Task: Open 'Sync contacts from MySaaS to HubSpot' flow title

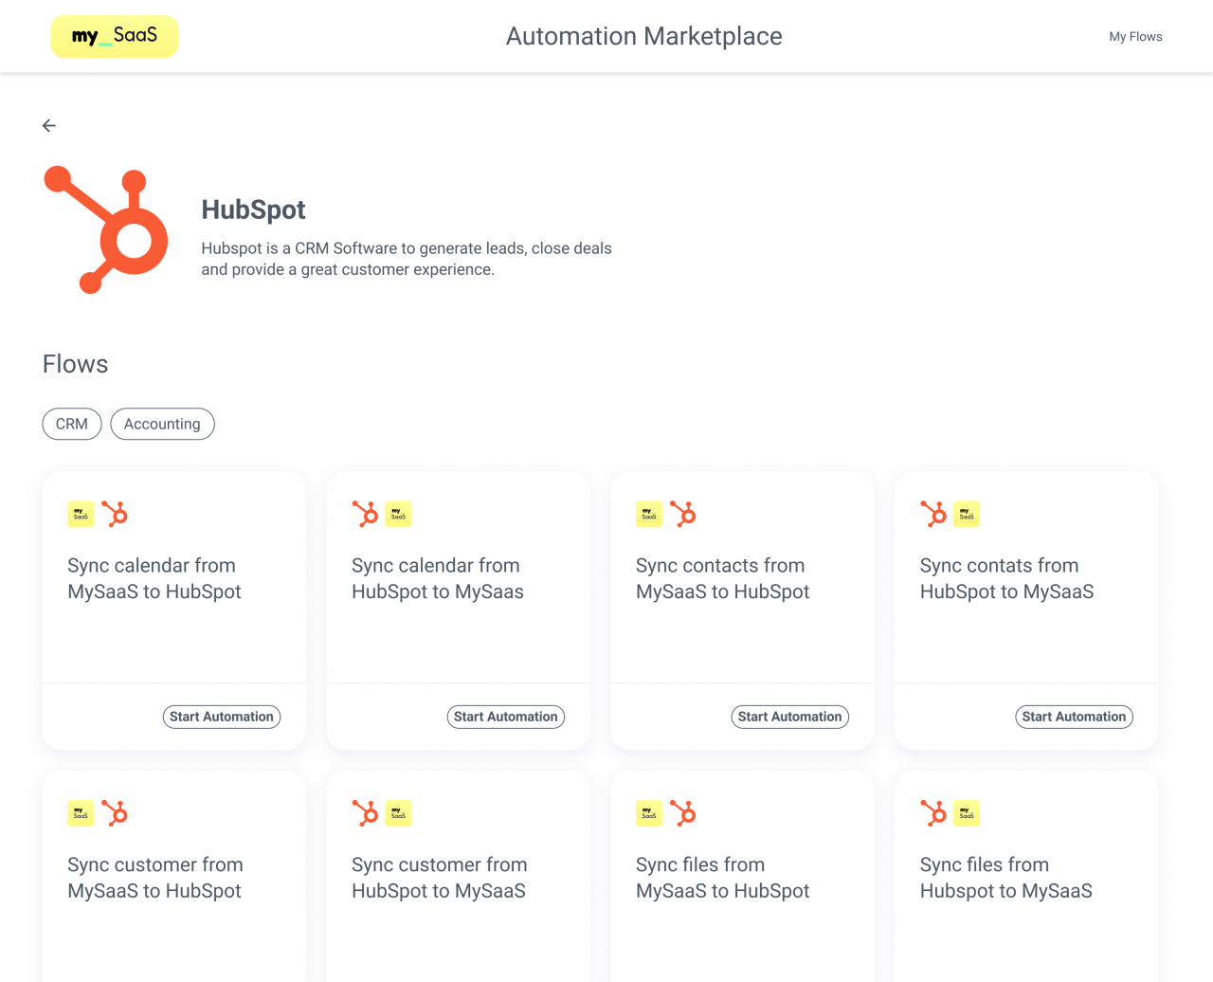Action: point(723,578)
